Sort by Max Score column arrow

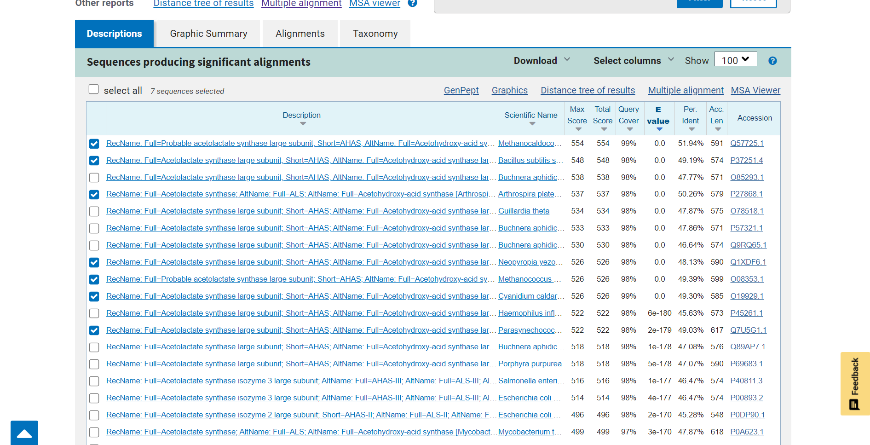point(578,129)
